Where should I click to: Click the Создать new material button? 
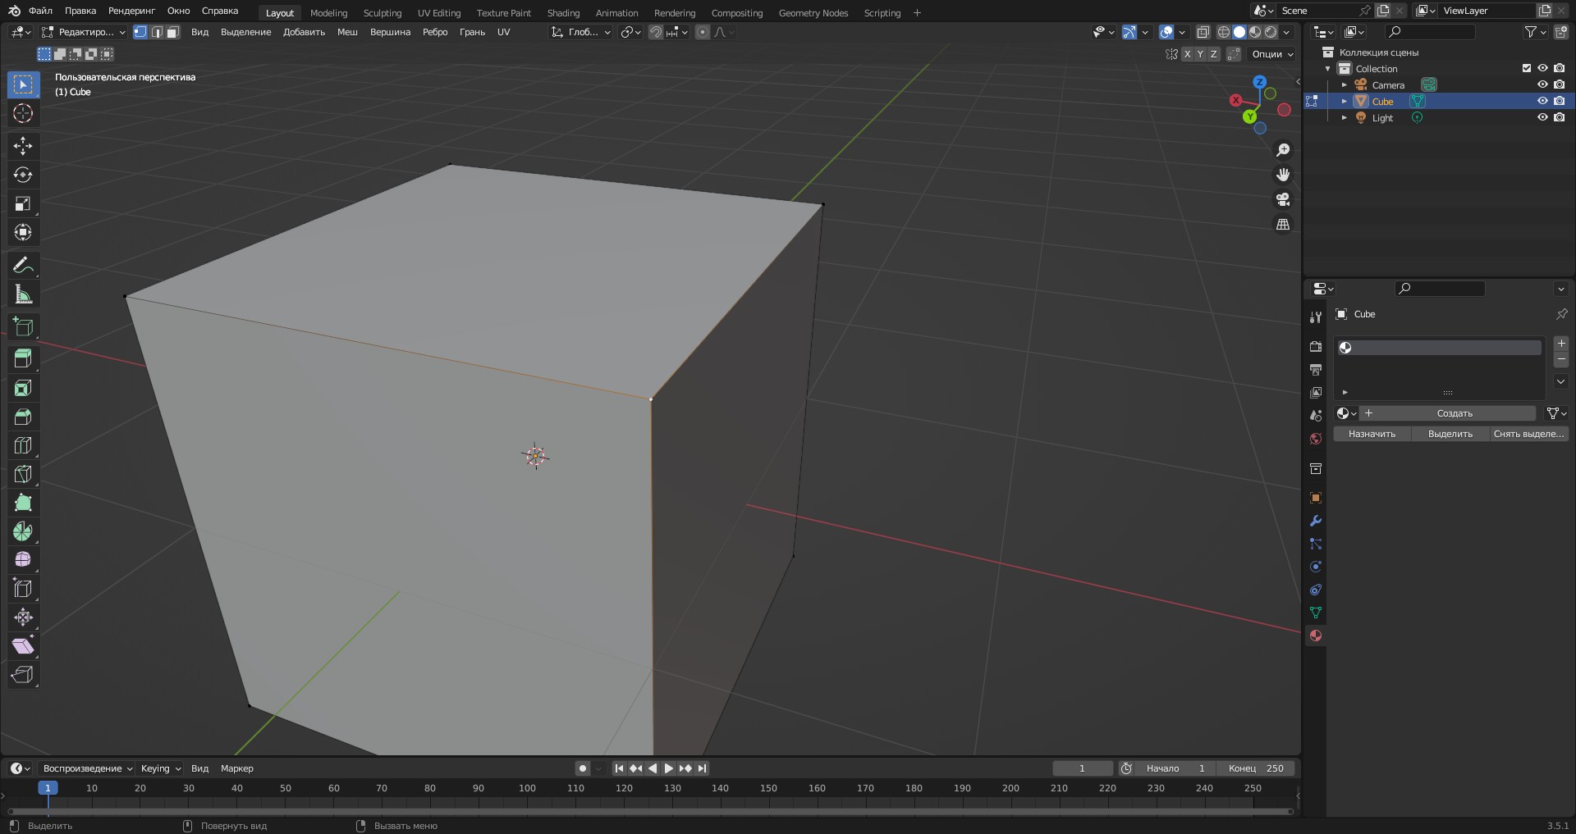click(x=1448, y=413)
